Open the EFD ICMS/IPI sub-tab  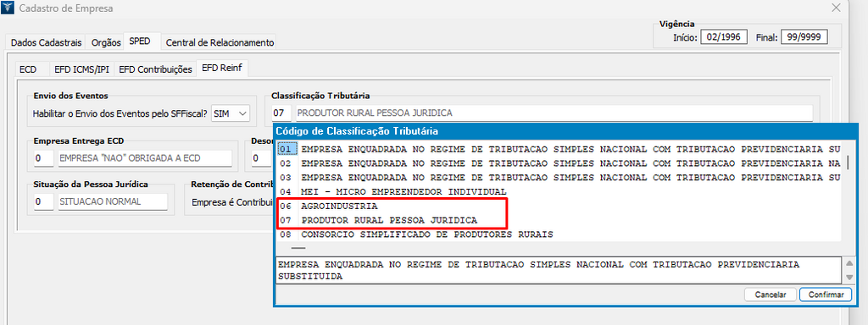81,69
